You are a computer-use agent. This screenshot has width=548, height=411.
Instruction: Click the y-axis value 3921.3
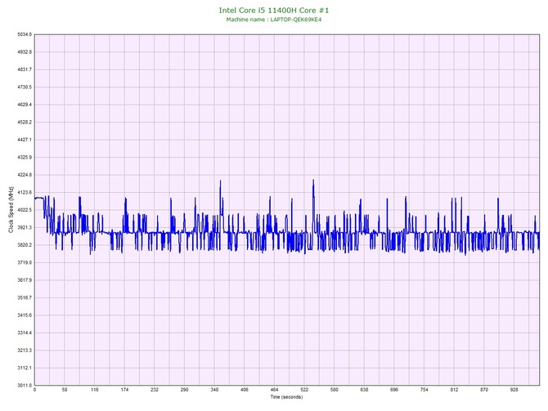25,228
